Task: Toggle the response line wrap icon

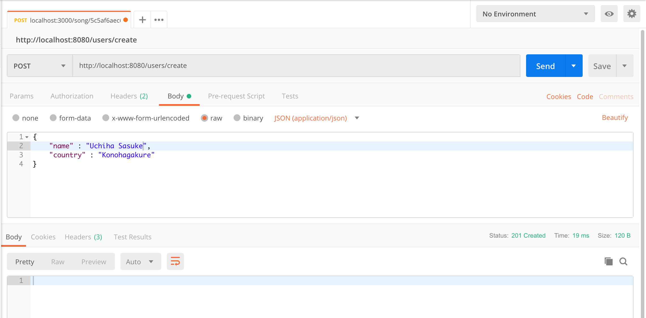Action: click(x=175, y=261)
